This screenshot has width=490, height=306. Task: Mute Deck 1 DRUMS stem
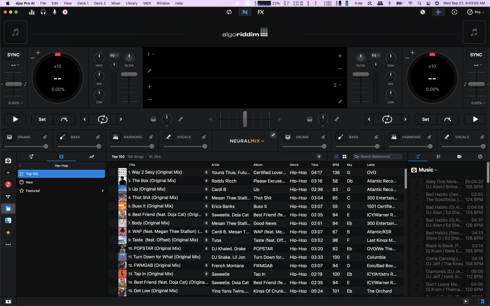click(45, 137)
